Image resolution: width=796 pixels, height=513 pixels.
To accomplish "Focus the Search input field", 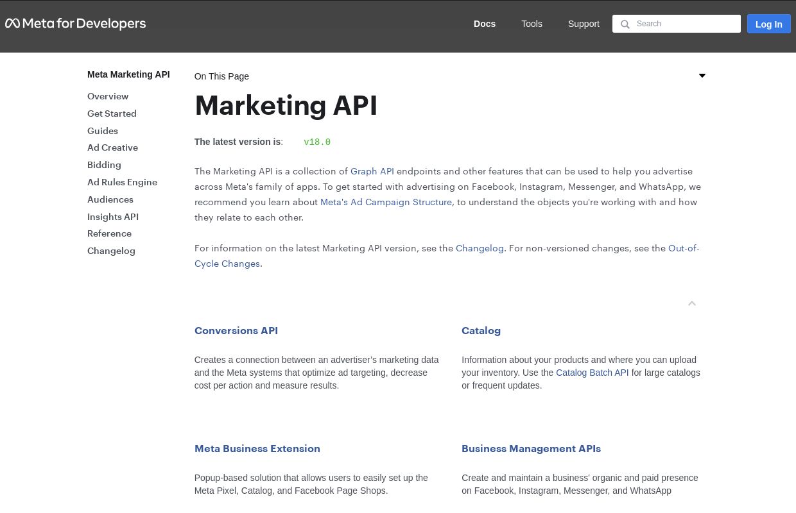I will (677, 24).
